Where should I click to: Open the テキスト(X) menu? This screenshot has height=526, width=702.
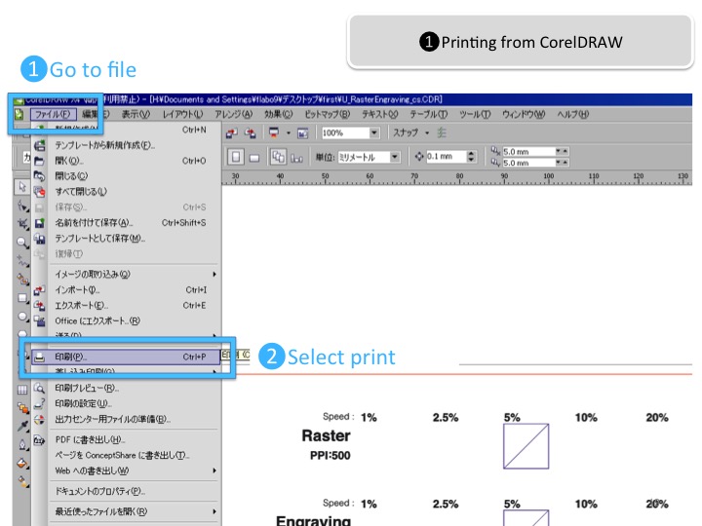pyautogui.click(x=379, y=114)
